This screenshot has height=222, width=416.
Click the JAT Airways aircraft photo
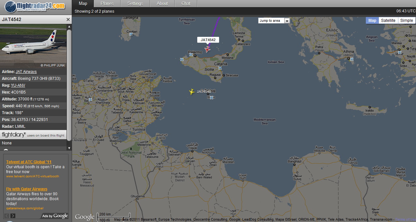[33, 46]
